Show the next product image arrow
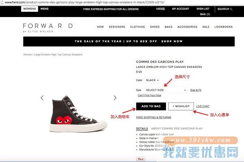The width and height of the screenshot is (244, 162). [115, 98]
